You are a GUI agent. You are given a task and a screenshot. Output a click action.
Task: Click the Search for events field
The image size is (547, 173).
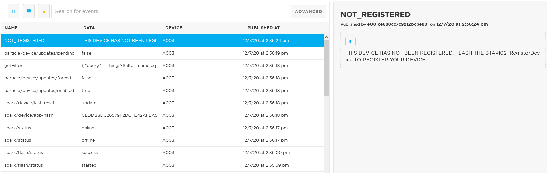point(170,11)
